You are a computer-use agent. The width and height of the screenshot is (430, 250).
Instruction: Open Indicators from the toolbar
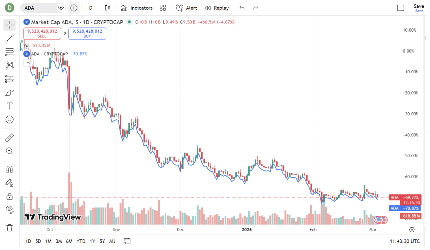137,8
